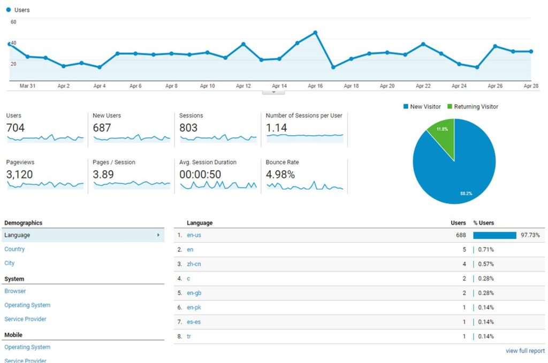Click the New Visitor legend square

[406, 107]
